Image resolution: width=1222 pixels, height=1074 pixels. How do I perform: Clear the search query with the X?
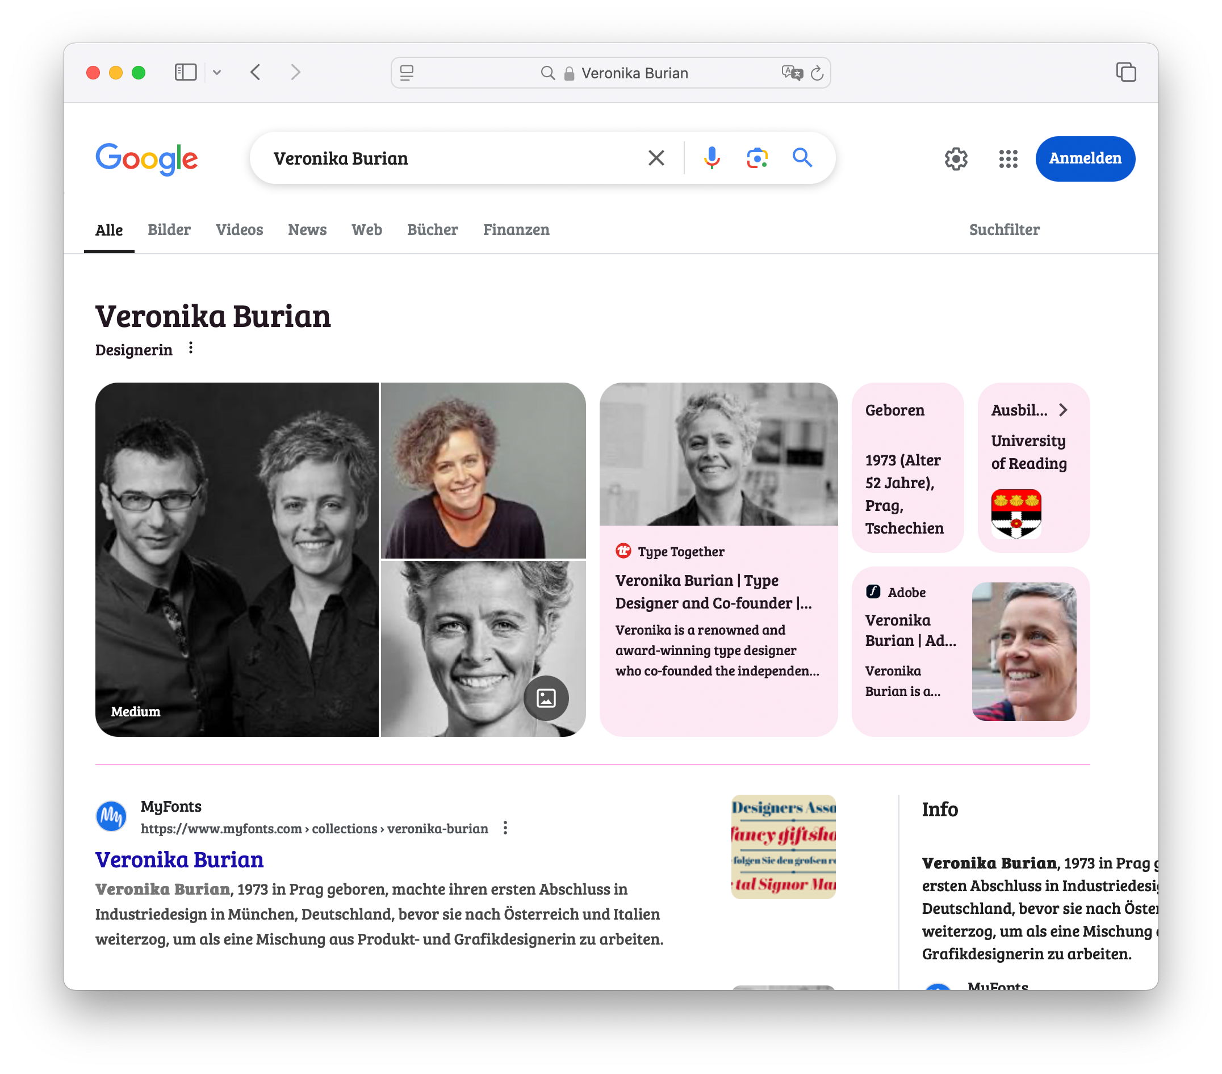(656, 158)
